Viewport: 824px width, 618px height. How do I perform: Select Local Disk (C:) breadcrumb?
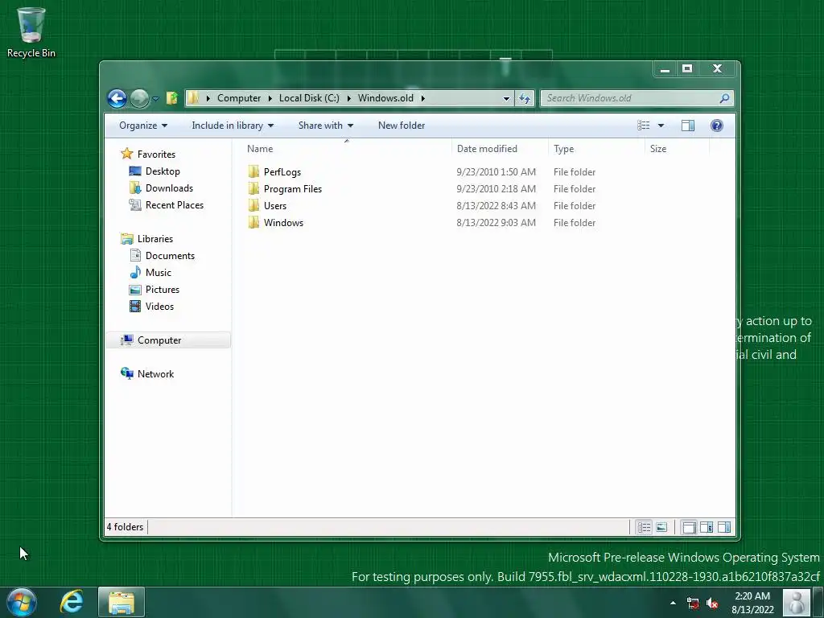click(x=309, y=98)
